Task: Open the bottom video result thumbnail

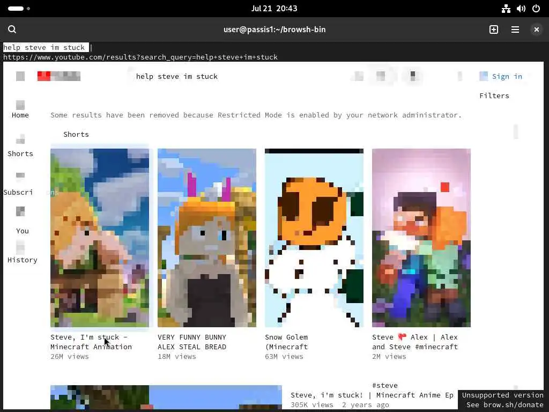Action: point(166,398)
